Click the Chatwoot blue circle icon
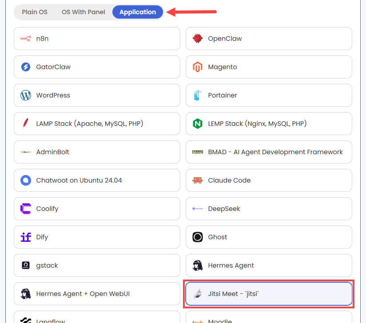Viewport: 366px width, 323px height. click(x=26, y=180)
